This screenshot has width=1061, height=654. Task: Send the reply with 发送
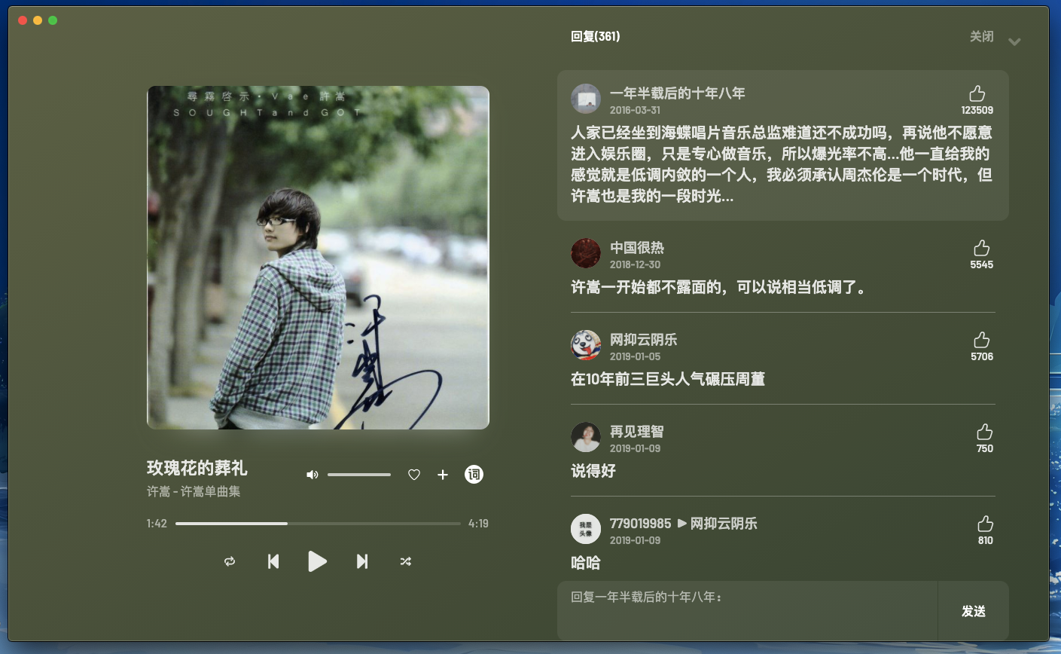tap(974, 611)
